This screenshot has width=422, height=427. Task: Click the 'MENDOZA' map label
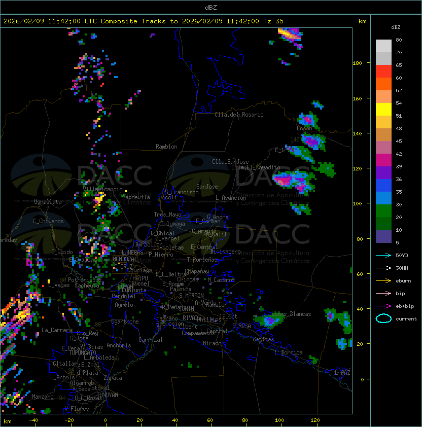(x=123, y=259)
